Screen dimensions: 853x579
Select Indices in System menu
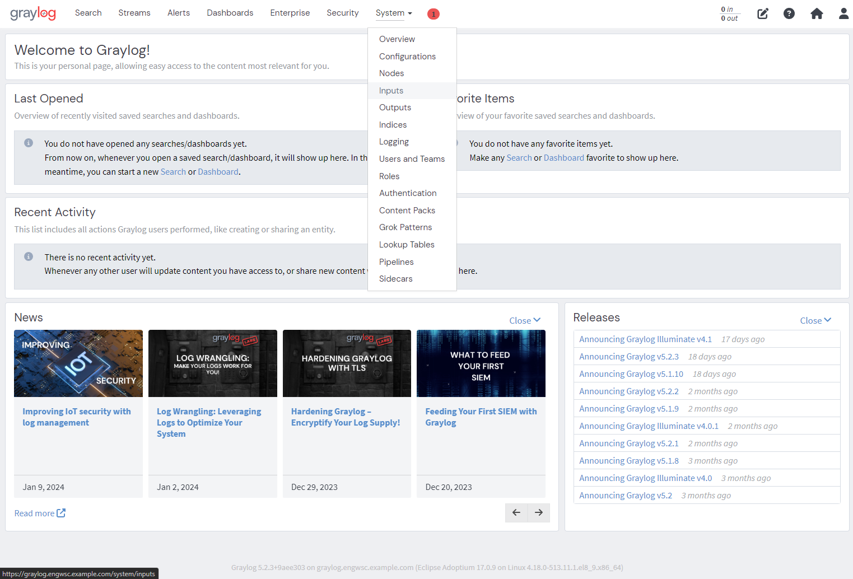(412, 125)
